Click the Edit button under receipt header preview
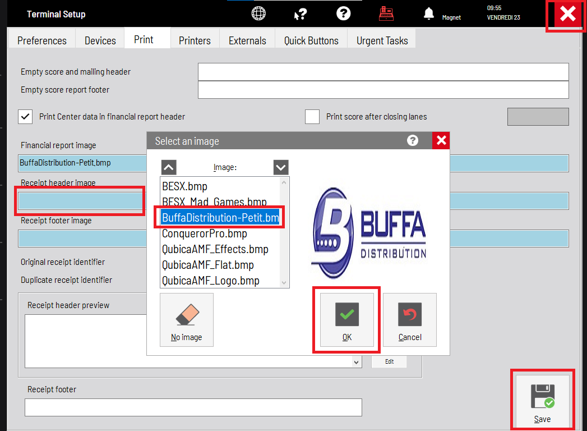The image size is (587, 431). tap(389, 361)
